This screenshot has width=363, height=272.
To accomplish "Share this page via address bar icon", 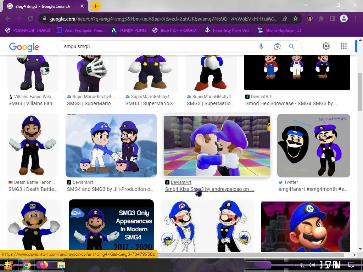I will coord(284,18).
